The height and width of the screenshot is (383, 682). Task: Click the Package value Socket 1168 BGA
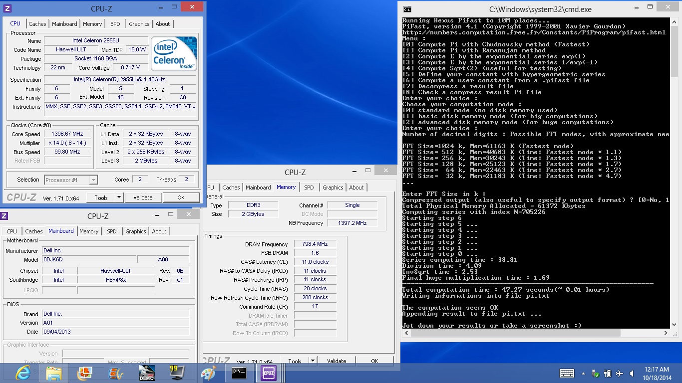[96, 58]
